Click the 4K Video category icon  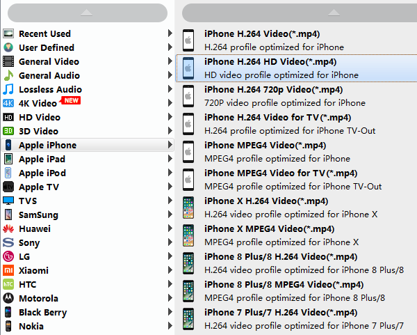click(x=8, y=103)
